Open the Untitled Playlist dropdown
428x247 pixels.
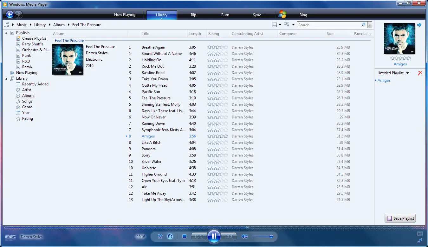[x=408, y=73]
